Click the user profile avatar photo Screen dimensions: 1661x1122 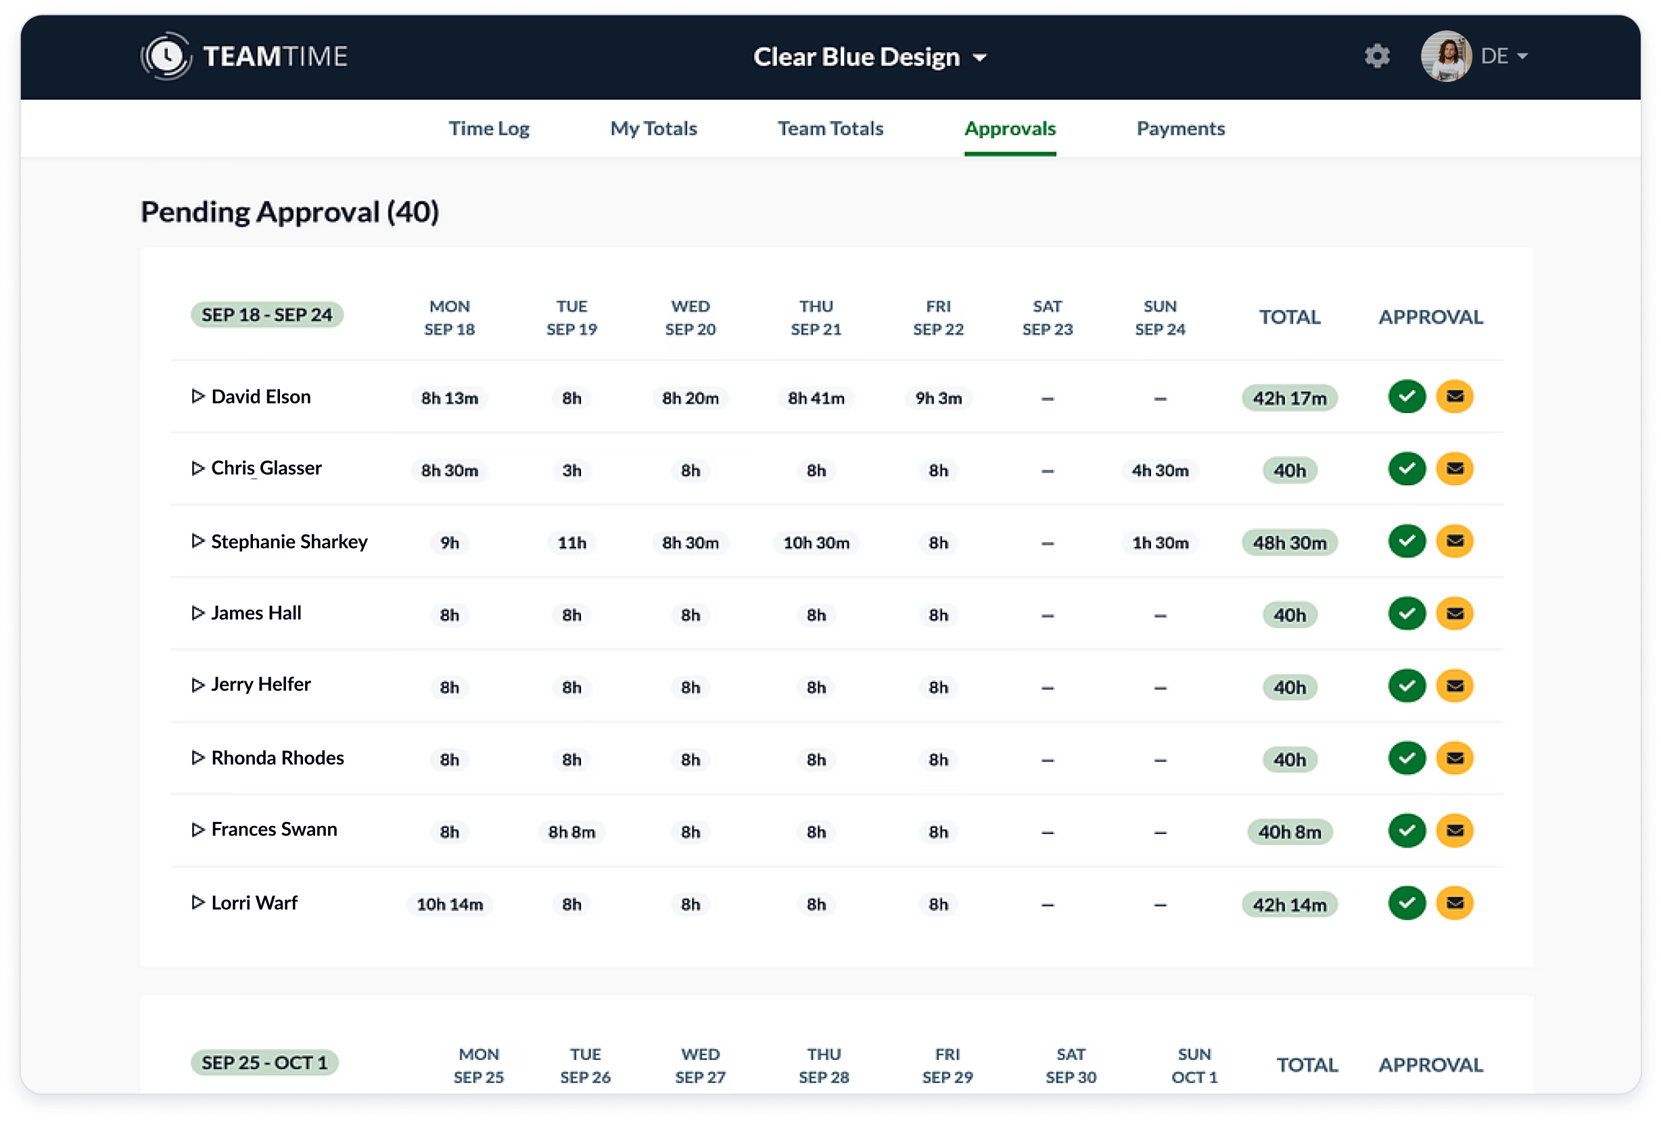pyautogui.click(x=1446, y=55)
